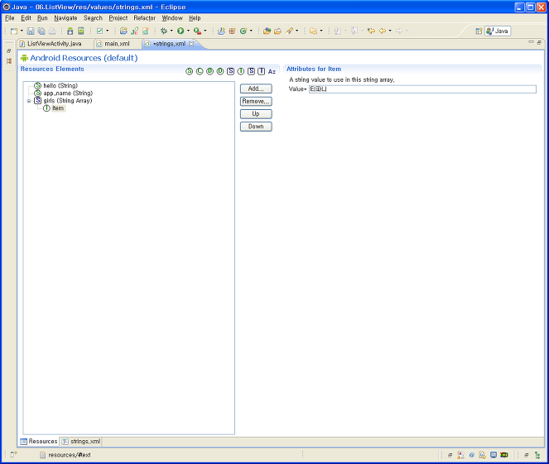This screenshot has width=549, height=464.
Task: Open the Search icon dropdown arrow
Action: tap(297, 31)
